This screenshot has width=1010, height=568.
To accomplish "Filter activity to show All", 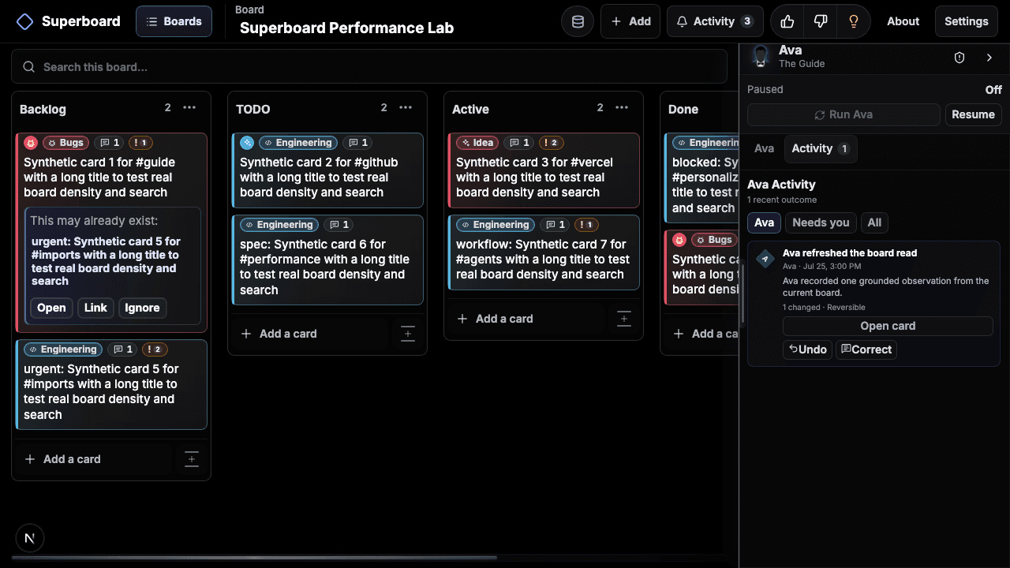I will (874, 222).
